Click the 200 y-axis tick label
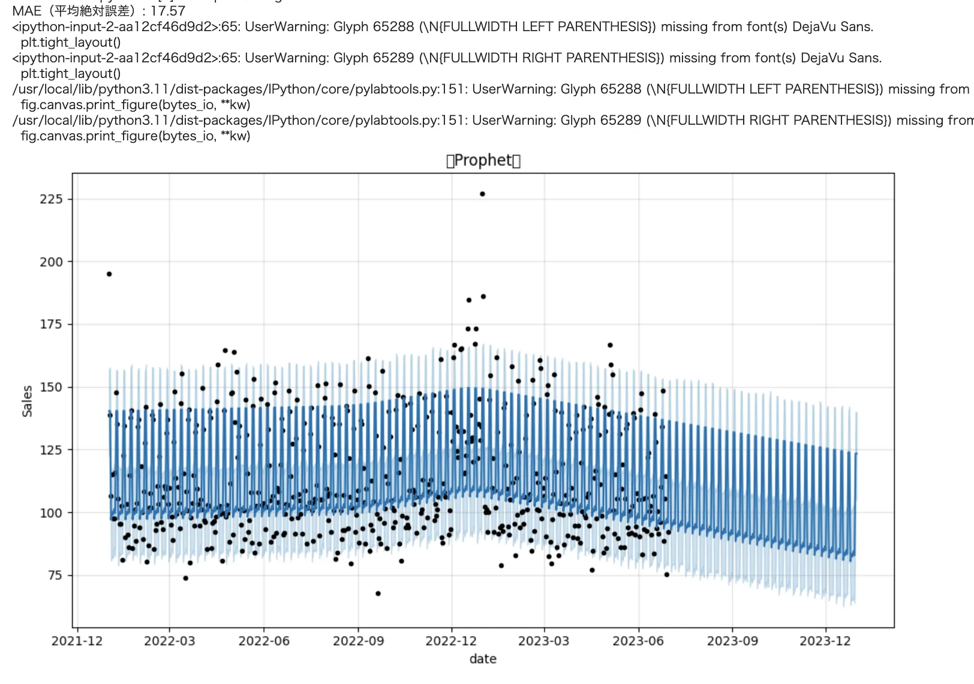974x684 pixels. point(51,262)
